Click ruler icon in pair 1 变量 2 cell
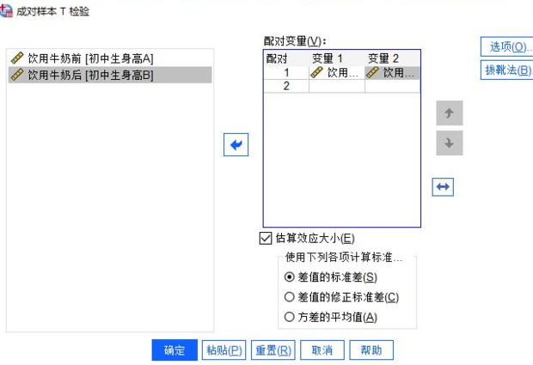 [x=372, y=72]
